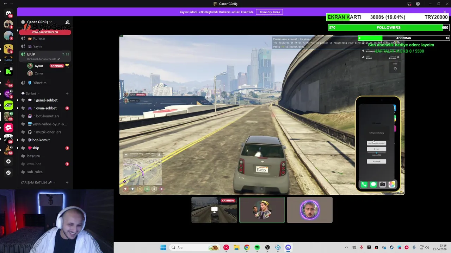Viewport: 451px width, 253px height.
Task: Join the Yayın voice channel
Action: [x=45, y=46]
